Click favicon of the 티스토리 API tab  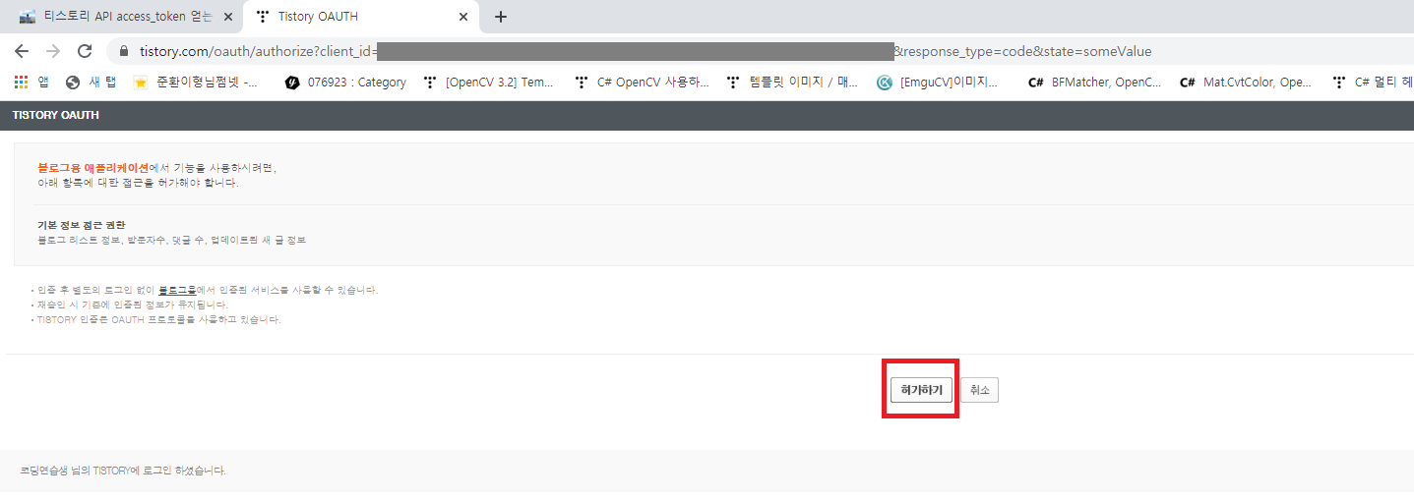(x=28, y=17)
